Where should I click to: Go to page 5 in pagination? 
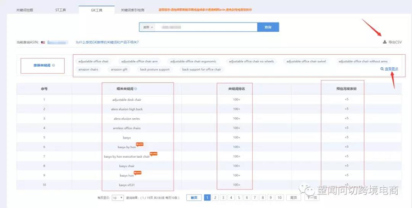239,198
